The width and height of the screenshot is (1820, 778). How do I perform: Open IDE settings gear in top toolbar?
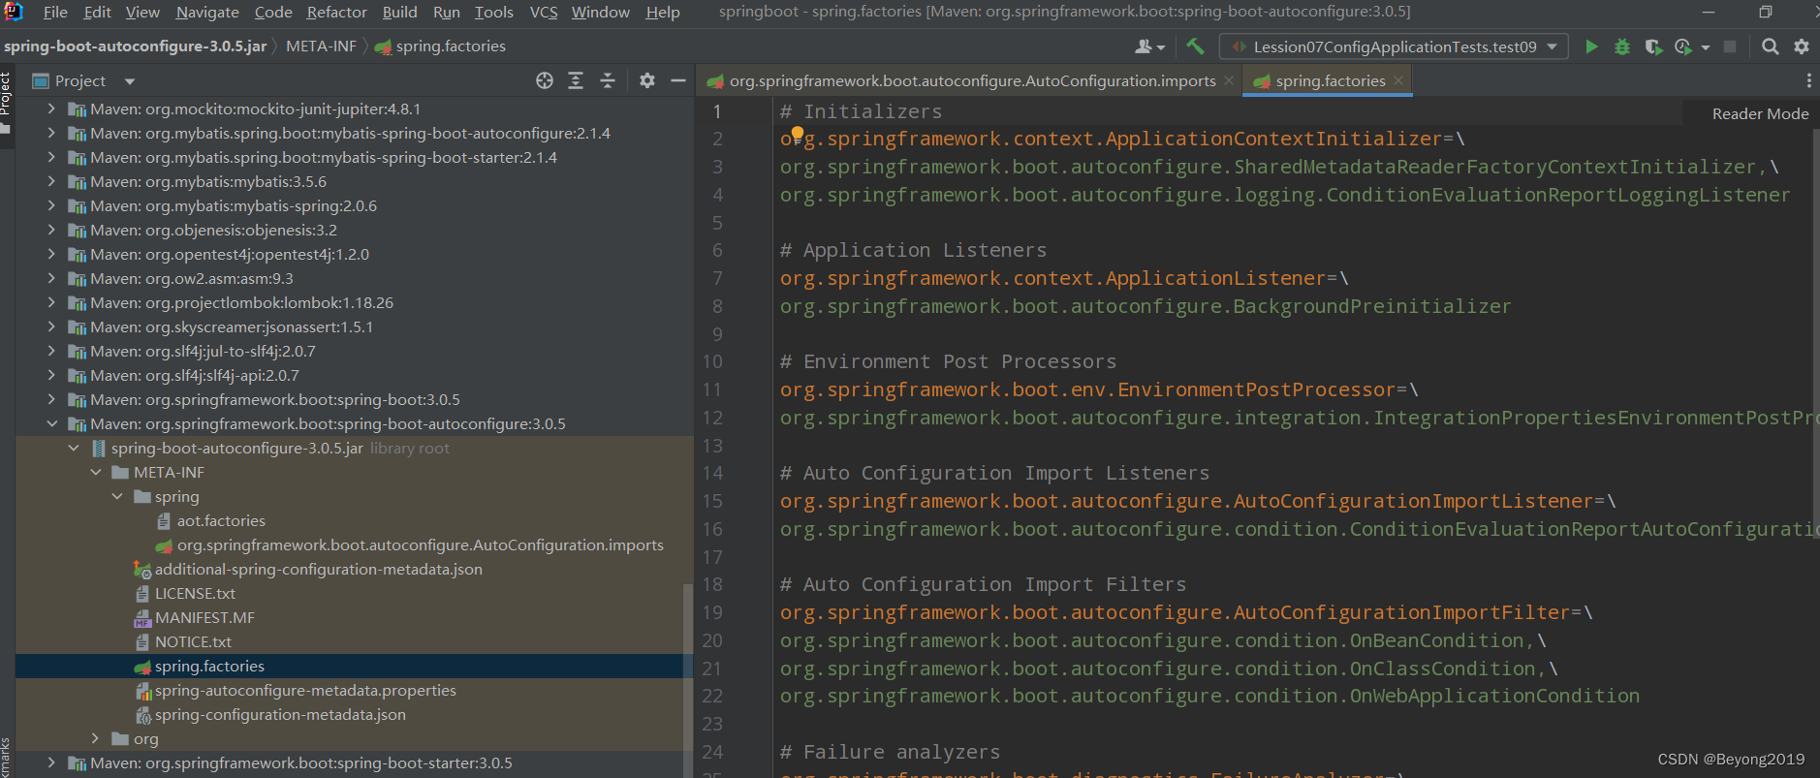[1802, 47]
